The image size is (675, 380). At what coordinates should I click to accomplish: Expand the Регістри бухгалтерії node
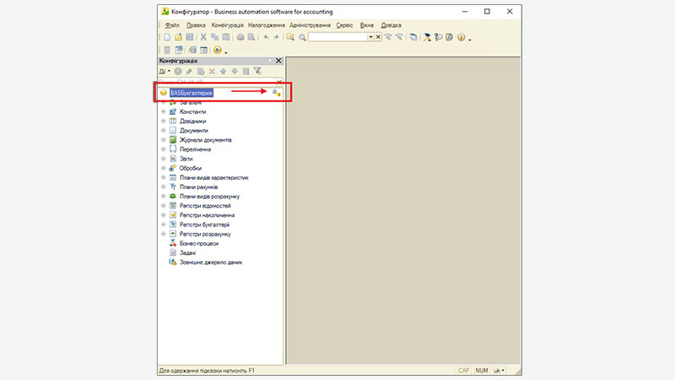pyautogui.click(x=164, y=225)
